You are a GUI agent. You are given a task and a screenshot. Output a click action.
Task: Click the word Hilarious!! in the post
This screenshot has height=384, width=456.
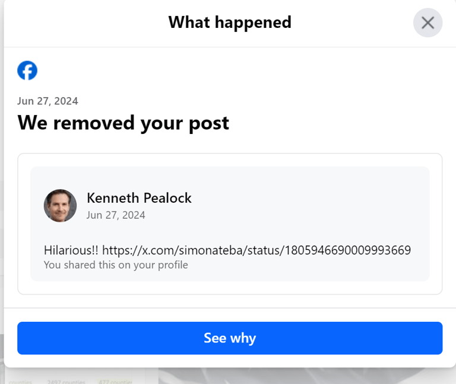pos(71,250)
